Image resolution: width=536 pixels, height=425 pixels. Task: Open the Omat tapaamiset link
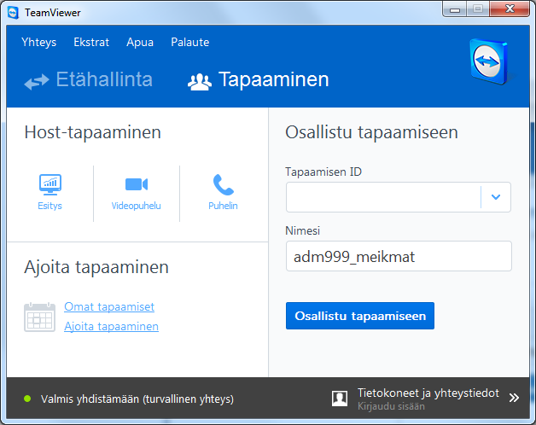[x=109, y=306]
